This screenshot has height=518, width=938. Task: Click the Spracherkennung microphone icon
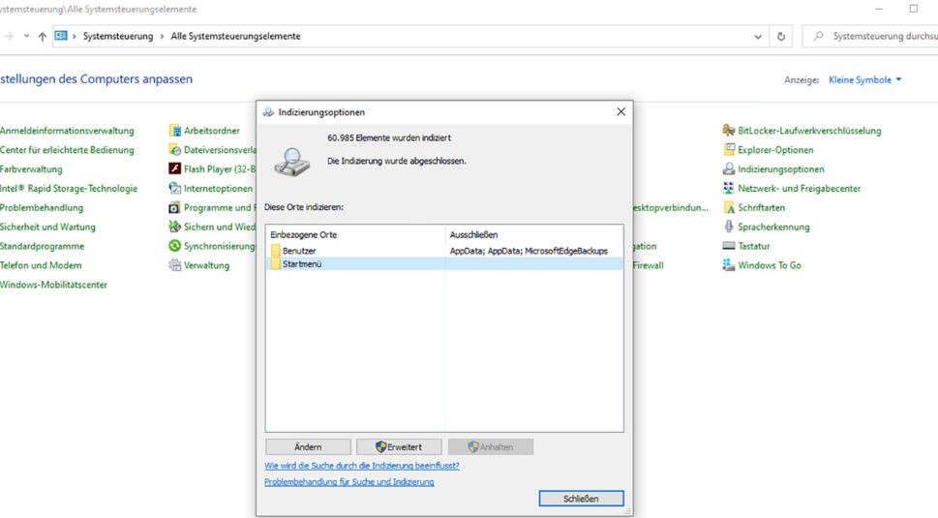tap(729, 227)
